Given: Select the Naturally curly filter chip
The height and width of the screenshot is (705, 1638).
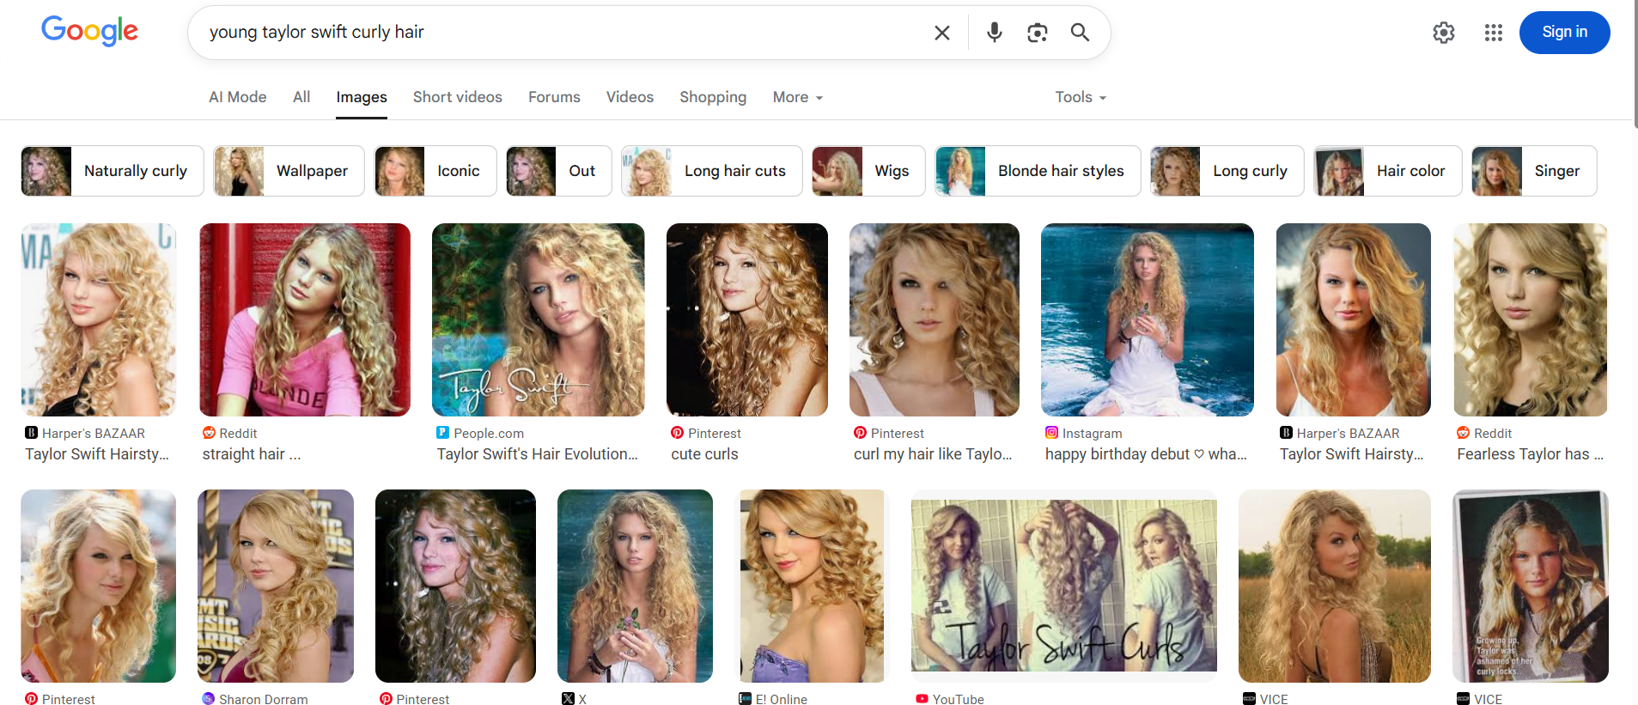Looking at the screenshot, I should click(x=113, y=171).
